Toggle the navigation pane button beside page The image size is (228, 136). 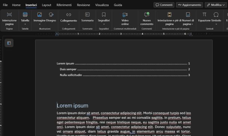9,43
